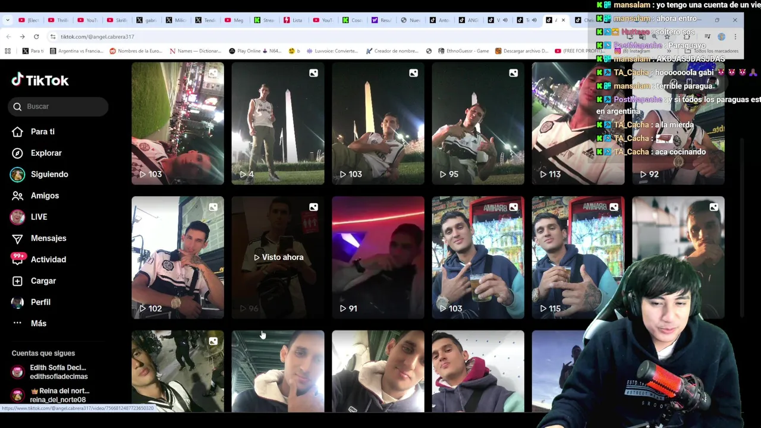This screenshot has height=428, width=761.
Task: Open the video with 91 plays
Action: [x=378, y=257]
